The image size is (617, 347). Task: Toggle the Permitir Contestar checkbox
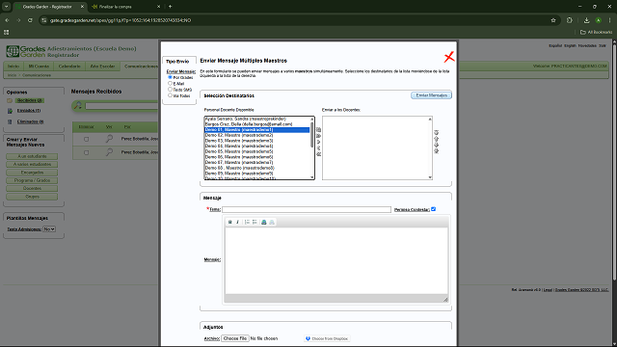[x=433, y=209]
